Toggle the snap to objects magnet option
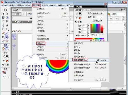128x95 pixels. pyautogui.click(x=4, y=73)
